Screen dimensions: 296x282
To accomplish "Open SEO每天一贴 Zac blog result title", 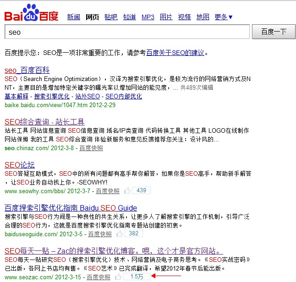I will [x=114, y=251].
